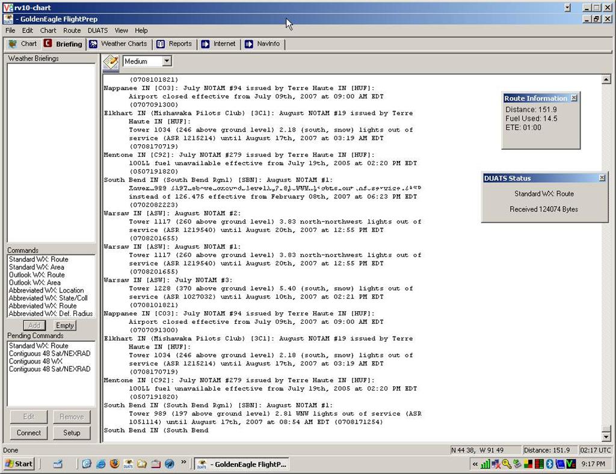The height and width of the screenshot is (474, 616).
Task: Click GoldenEagle FlightPrep taskbar button
Action: [242, 464]
